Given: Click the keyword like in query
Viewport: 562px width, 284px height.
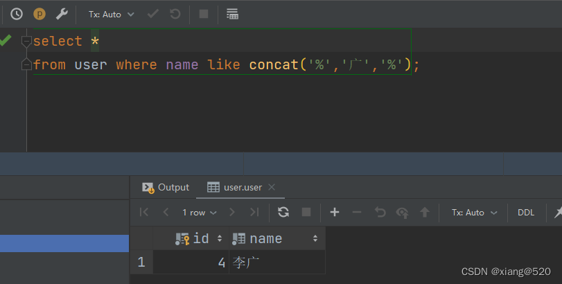Looking at the screenshot, I should click(x=224, y=65).
